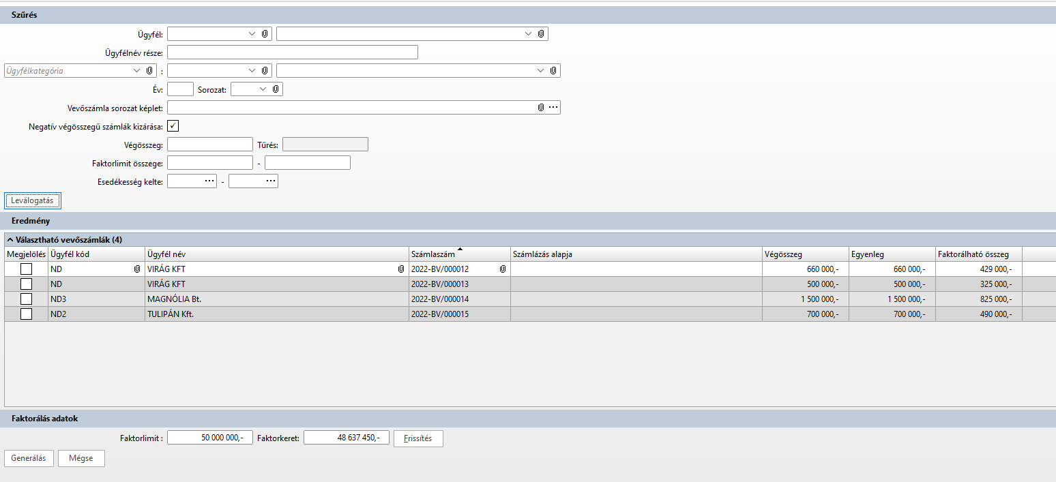The image size is (1056, 482).
Task: Select ND2 customer code cell
Action: 96,314
